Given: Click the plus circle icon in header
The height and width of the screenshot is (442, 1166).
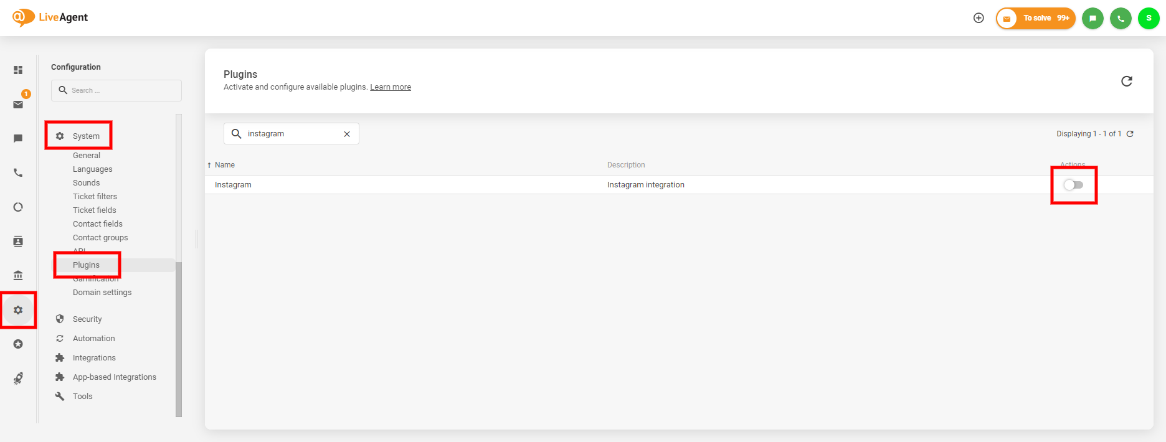Looking at the screenshot, I should tap(979, 18).
